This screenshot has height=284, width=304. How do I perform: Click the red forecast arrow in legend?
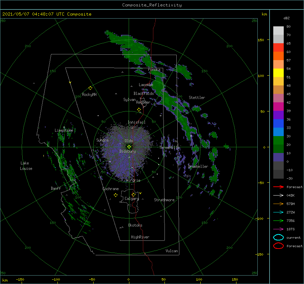tap(278, 187)
